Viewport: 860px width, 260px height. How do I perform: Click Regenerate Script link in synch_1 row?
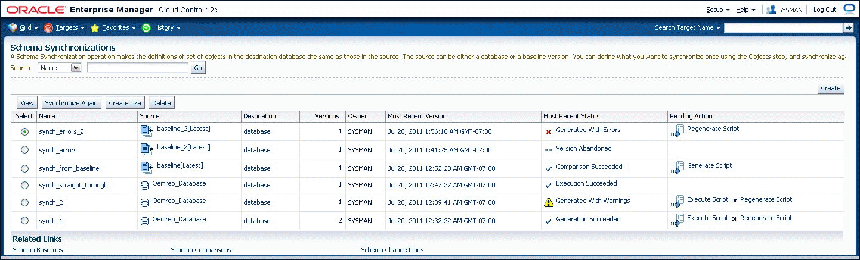coord(766,218)
